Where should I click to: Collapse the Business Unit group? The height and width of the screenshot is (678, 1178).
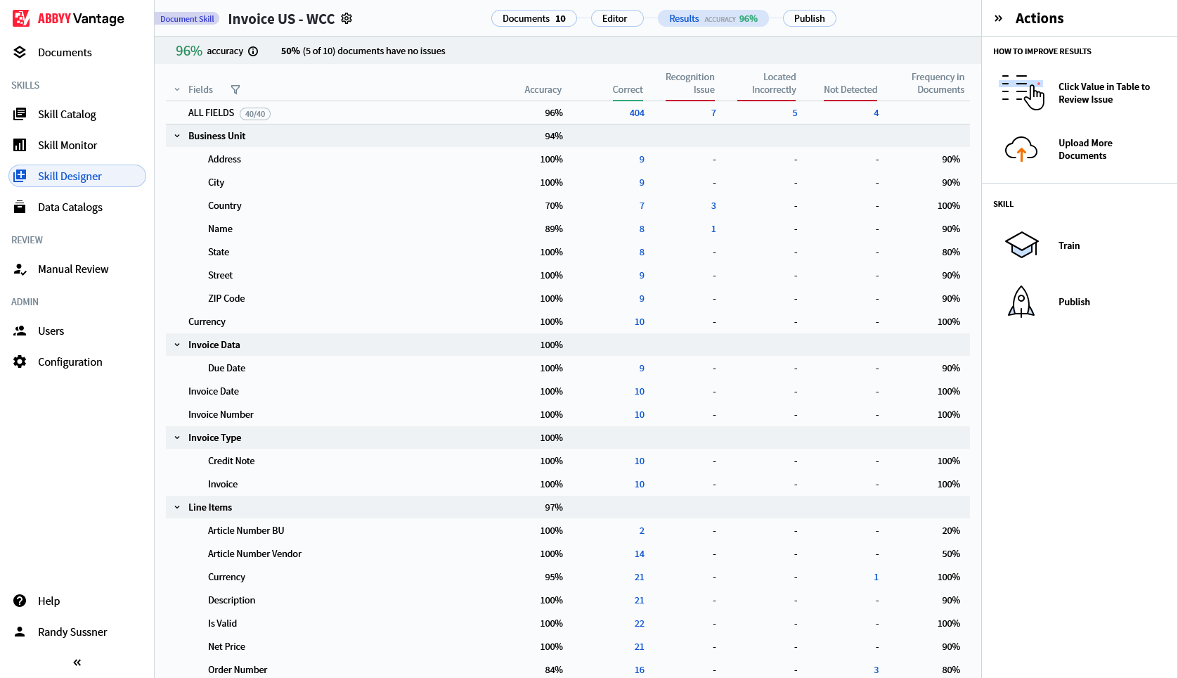tap(177, 136)
